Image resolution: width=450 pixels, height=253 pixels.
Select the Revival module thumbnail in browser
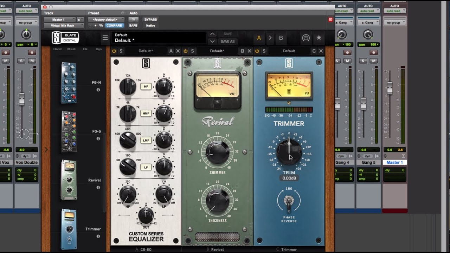point(69,180)
